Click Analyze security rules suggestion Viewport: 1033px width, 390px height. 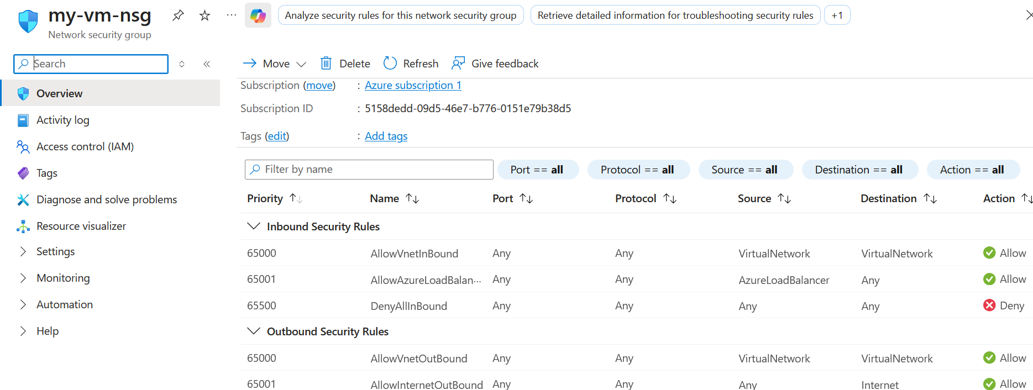(x=401, y=15)
